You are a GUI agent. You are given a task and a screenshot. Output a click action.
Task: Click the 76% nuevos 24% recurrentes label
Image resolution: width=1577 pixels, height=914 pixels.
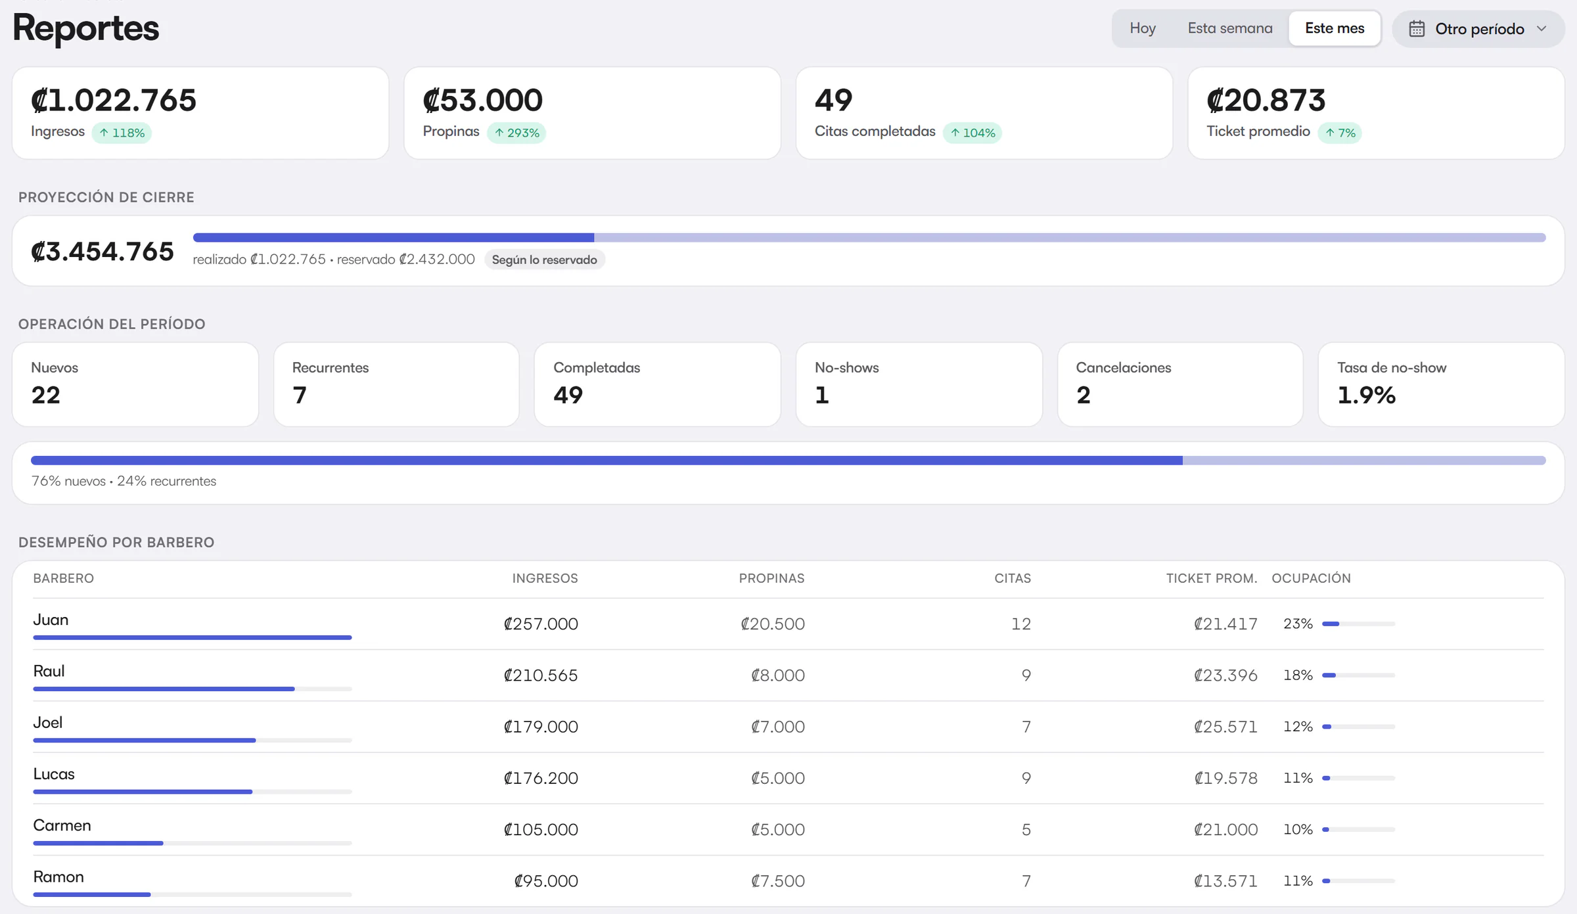point(124,481)
